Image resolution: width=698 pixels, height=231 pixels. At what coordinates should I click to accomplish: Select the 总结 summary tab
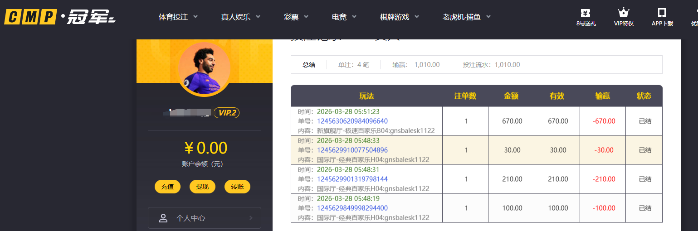(309, 65)
